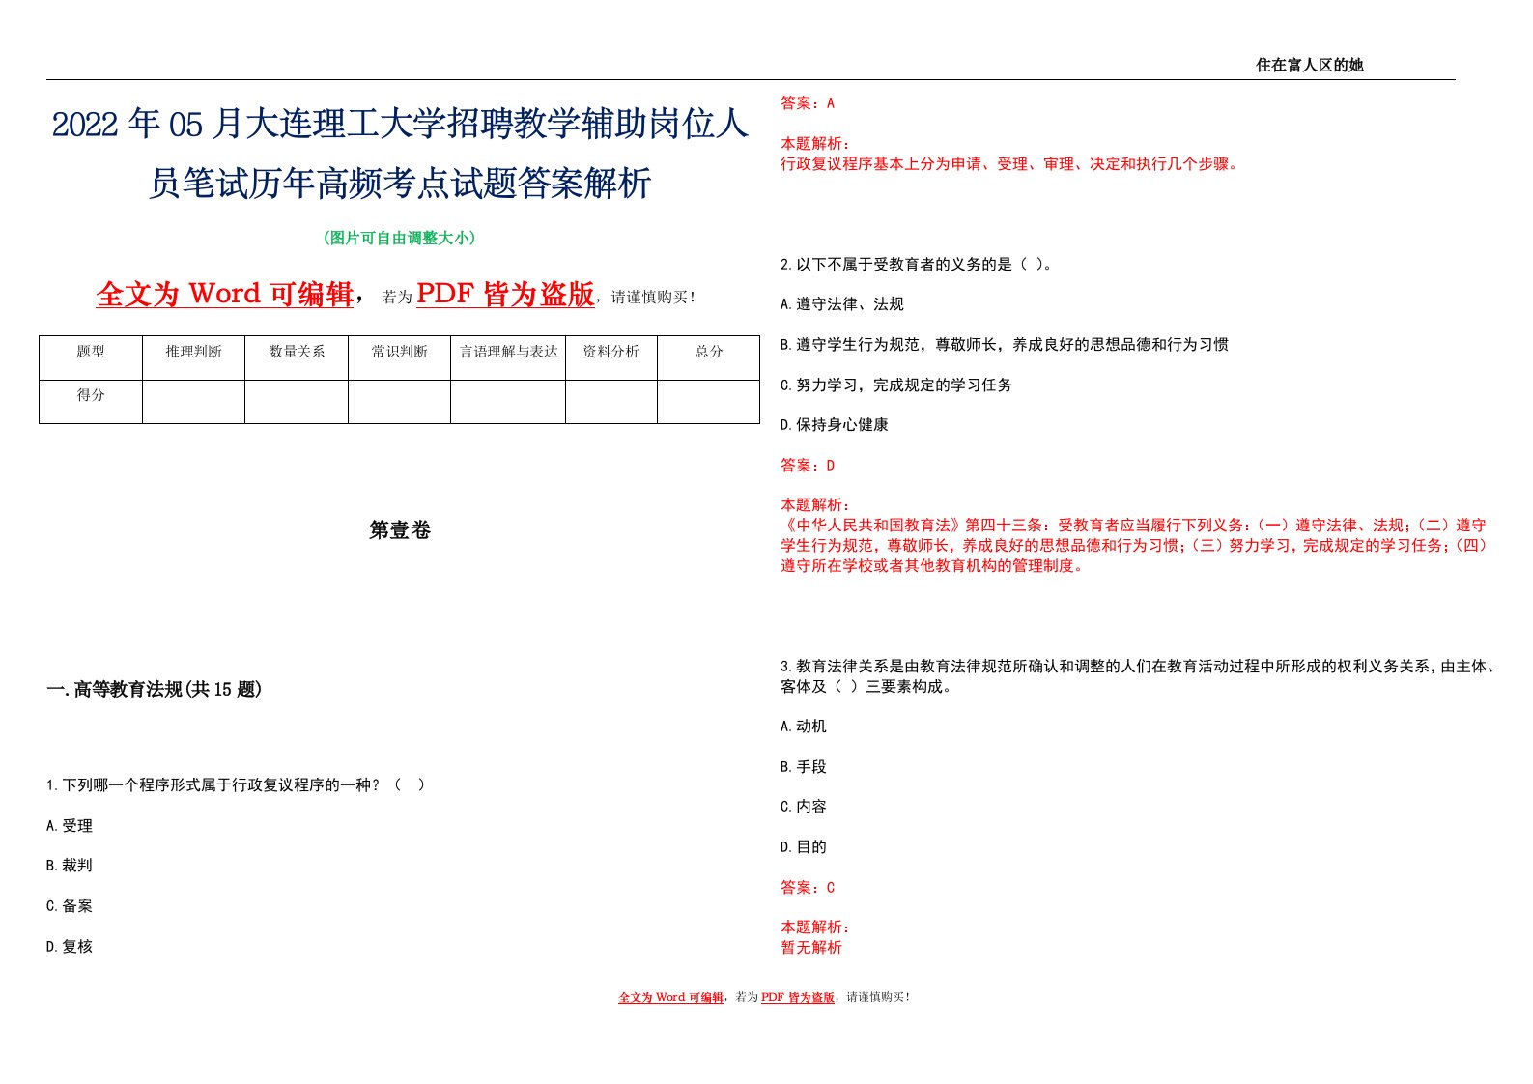Select option B.遵守学生行为规范
The image size is (1533, 1084).
click(1005, 345)
